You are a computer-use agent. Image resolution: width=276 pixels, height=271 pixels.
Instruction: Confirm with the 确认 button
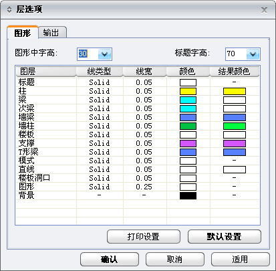tap(110, 259)
